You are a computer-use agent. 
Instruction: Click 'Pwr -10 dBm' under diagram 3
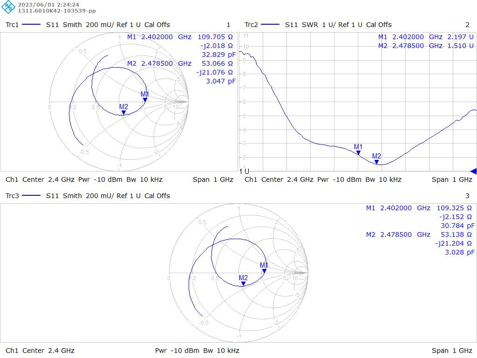pos(177,351)
